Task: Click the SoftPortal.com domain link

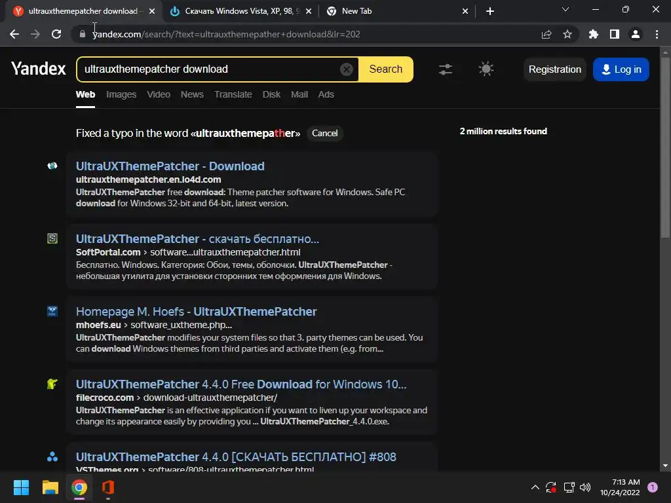Action: pos(108,252)
